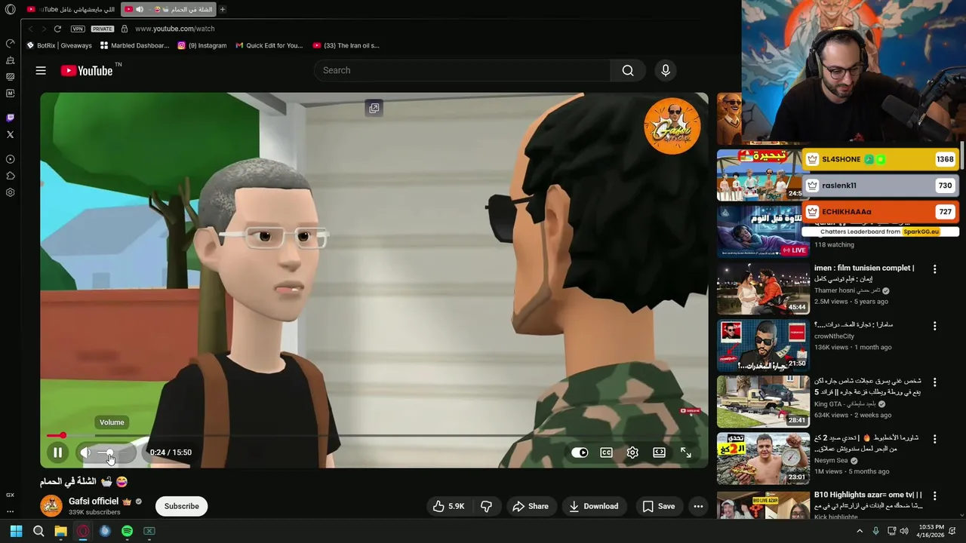This screenshot has height=543, width=966.
Task: Reload the page
Action: pos(57,29)
